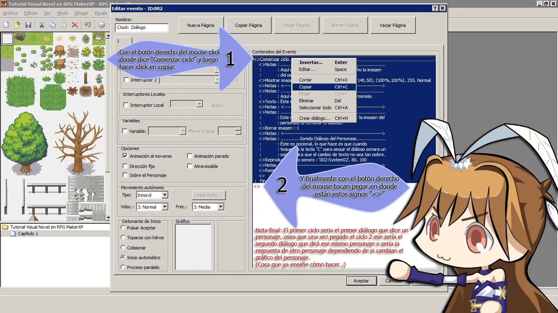Click the stacked Layers toolbar icon

pyautogui.click(x=101, y=25)
